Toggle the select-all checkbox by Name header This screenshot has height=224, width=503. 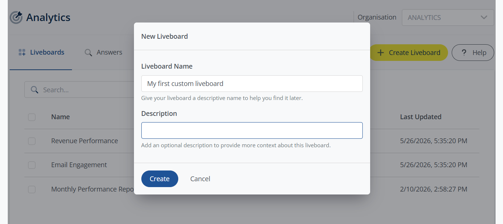[x=32, y=117]
